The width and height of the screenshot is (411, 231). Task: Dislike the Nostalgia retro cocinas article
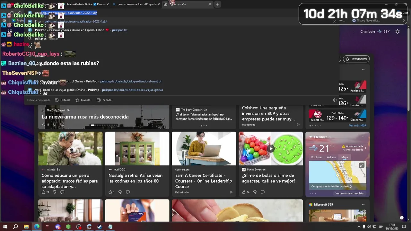(120, 192)
